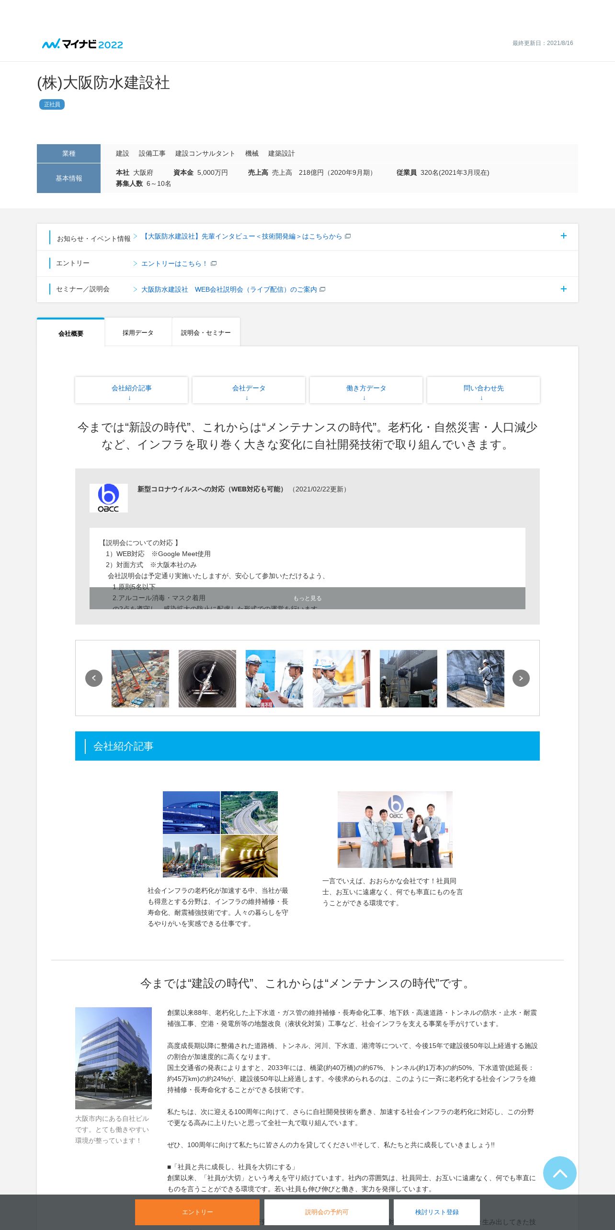
Task: Click 資本金 5,000万円 text
Action: [201, 172]
